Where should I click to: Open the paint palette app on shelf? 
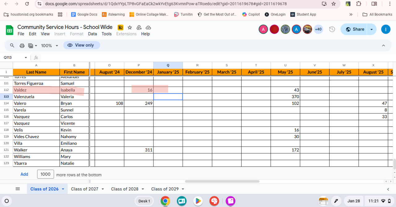214,201
